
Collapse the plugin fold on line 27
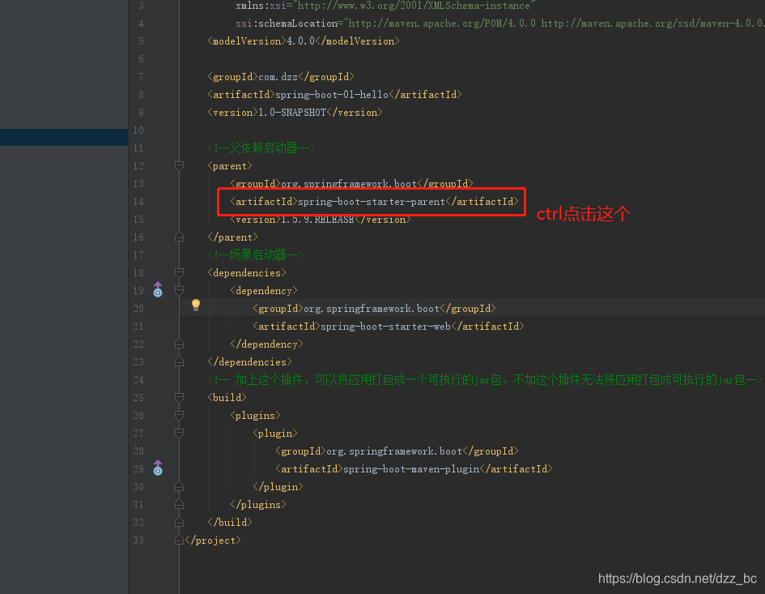click(179, 434)
